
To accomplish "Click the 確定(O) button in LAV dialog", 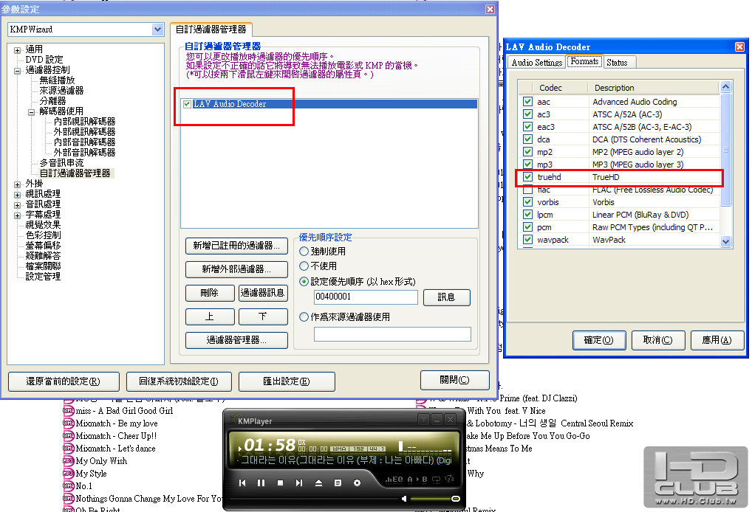I will 598,340.
